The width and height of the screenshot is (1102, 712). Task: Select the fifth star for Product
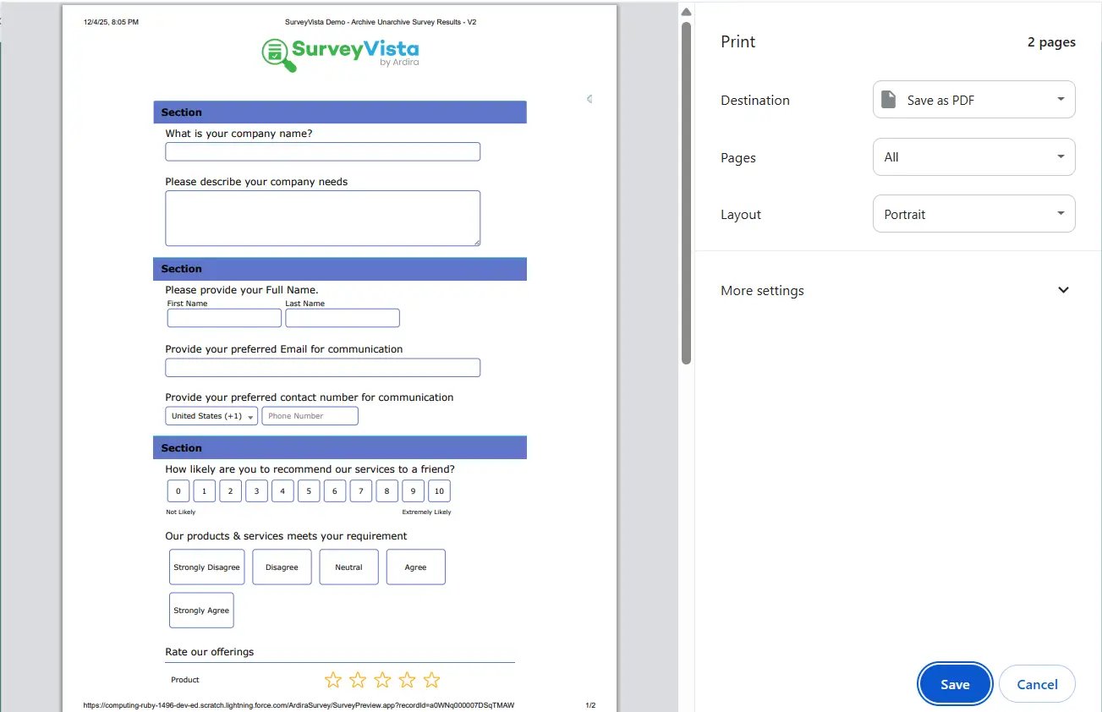point(432,680)
